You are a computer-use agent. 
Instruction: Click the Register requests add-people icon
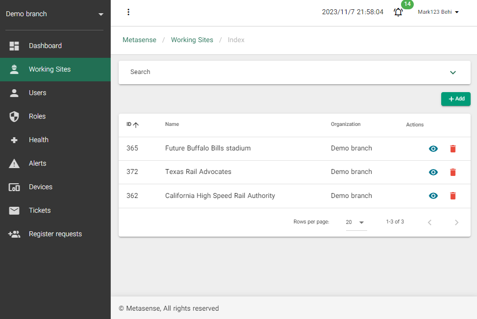(14, 234)
